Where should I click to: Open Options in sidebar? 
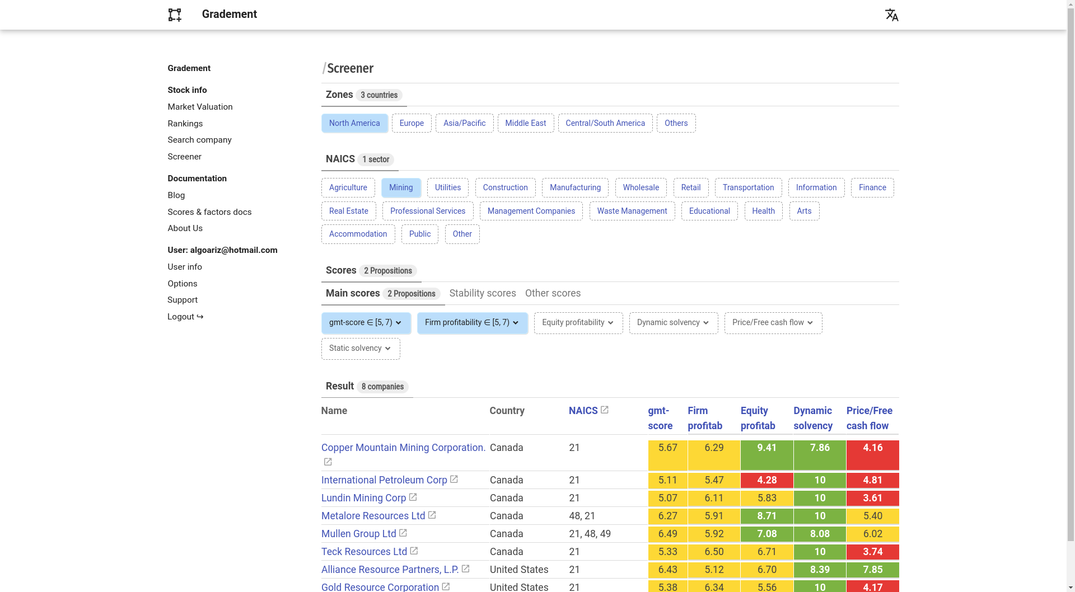coord(183,284)
